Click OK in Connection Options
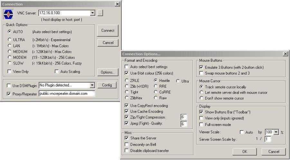 click(x=245, y=152)
